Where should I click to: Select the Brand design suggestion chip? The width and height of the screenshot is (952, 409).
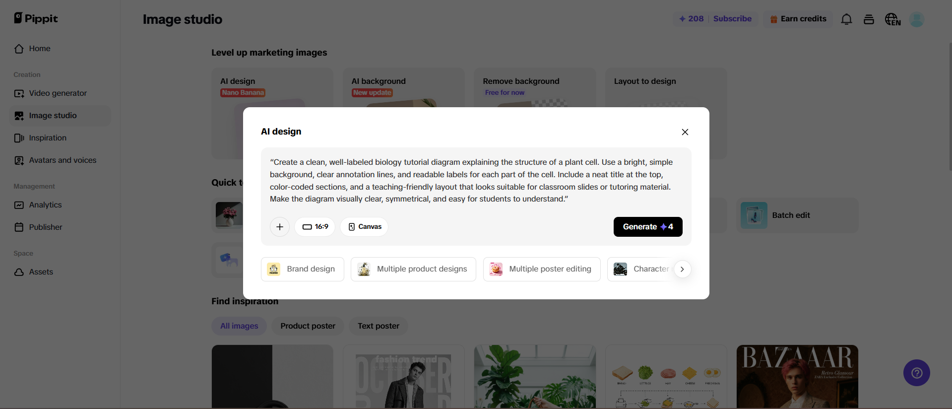pos(303,269)
